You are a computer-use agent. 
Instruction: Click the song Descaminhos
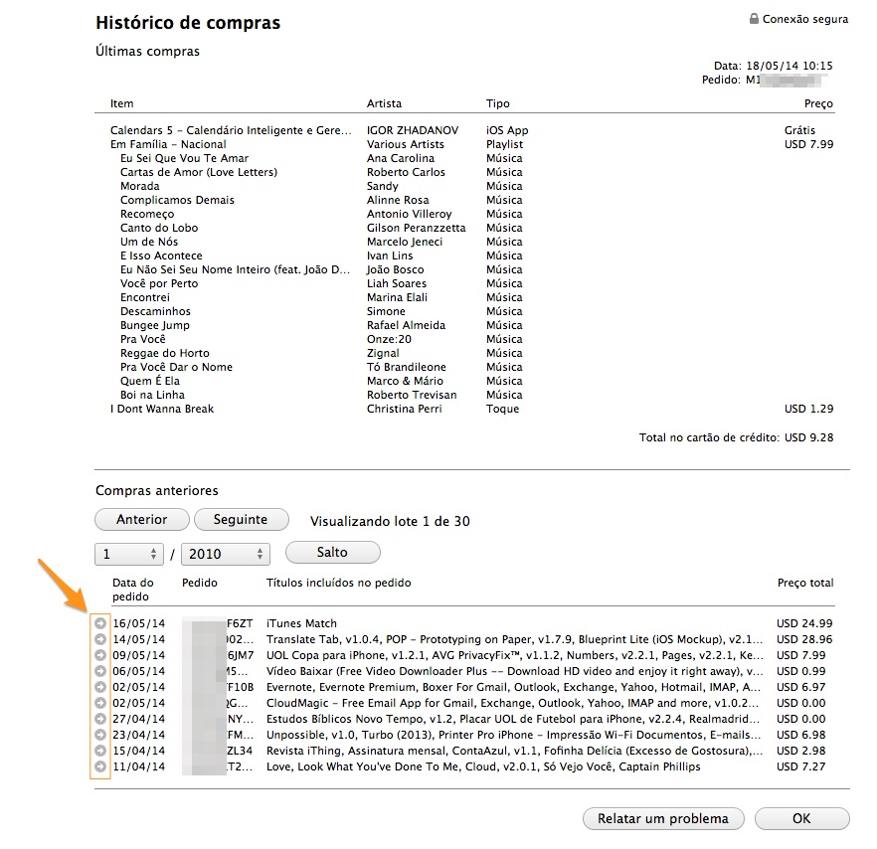tap(155, 311)
